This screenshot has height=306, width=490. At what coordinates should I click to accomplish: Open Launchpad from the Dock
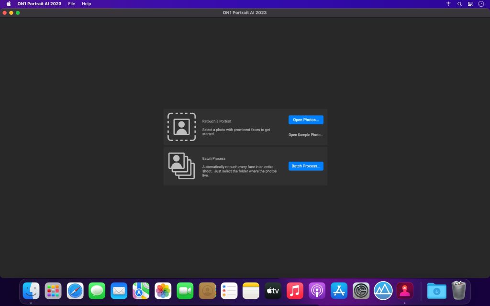pyautogui.click(x=53, y=290)
